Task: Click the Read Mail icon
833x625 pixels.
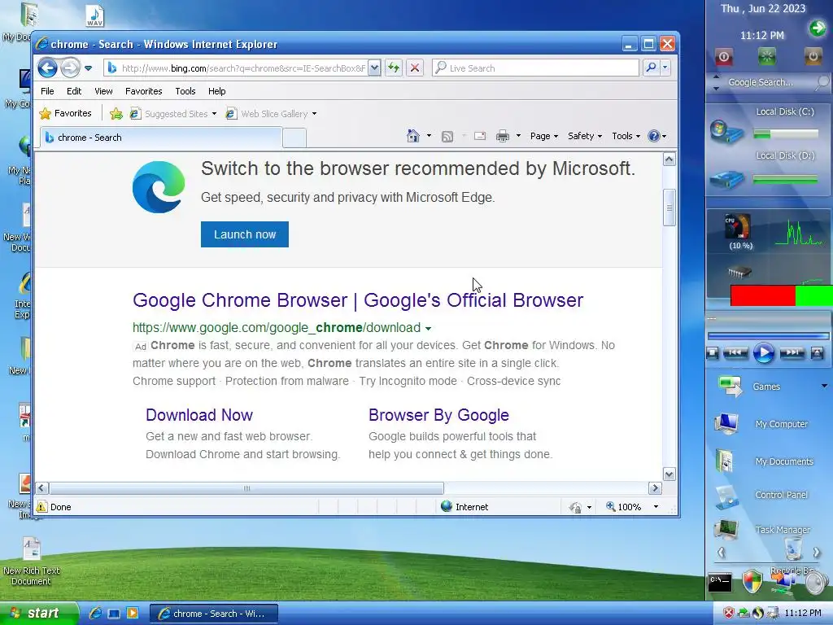Action: [480, 136]
